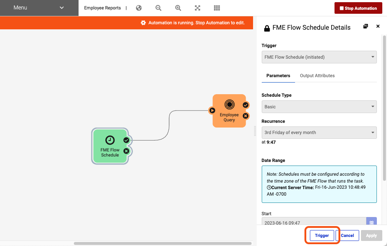Open the globe icon in toolbar
The image size is (387, 246).
(139, 8)
